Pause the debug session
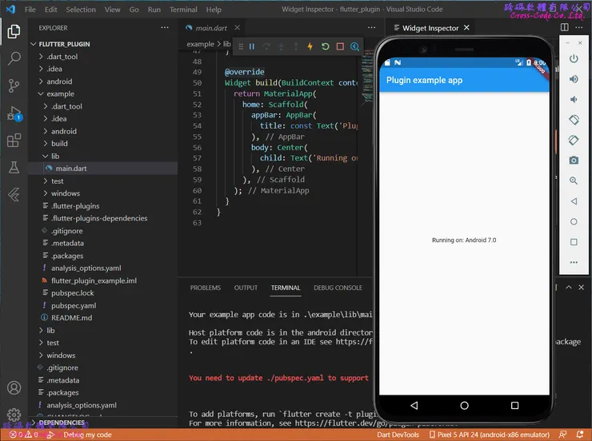This screenshot has width=592, height=441. coord(252,47)
